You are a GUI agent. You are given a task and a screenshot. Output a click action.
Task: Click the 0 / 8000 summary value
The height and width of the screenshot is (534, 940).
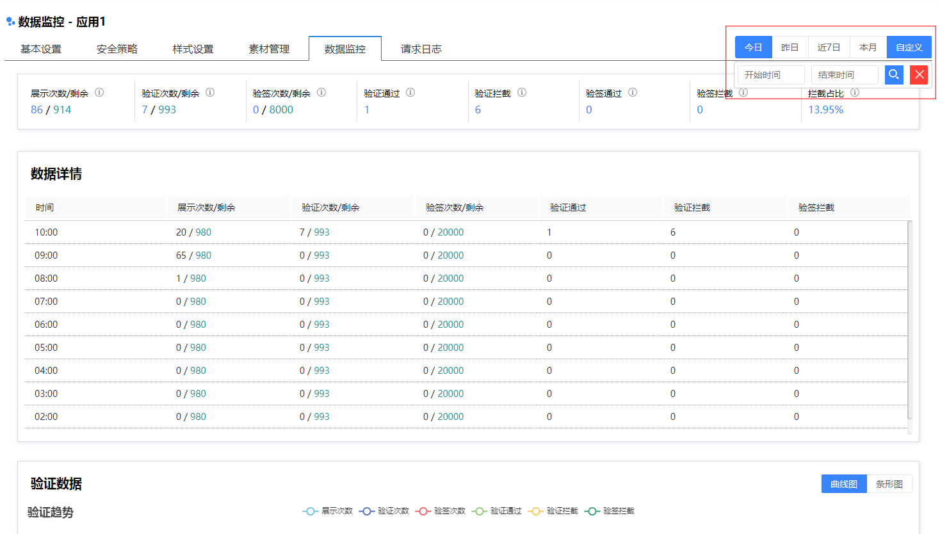tap(273, 109)
